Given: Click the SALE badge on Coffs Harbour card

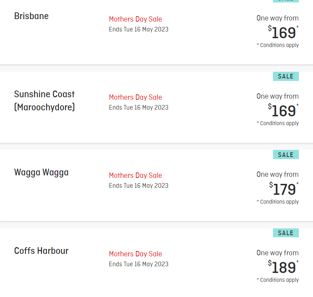Looking at the screenshot, I should point(286,233).
